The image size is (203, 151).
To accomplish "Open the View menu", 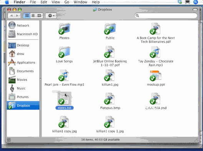I will pos(56,2).
